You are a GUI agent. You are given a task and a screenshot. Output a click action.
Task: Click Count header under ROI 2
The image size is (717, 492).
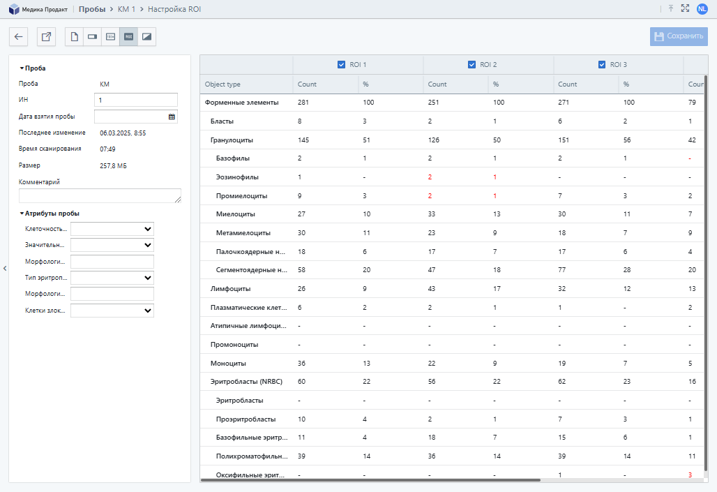pyautogui.click(x=437, y=84)
